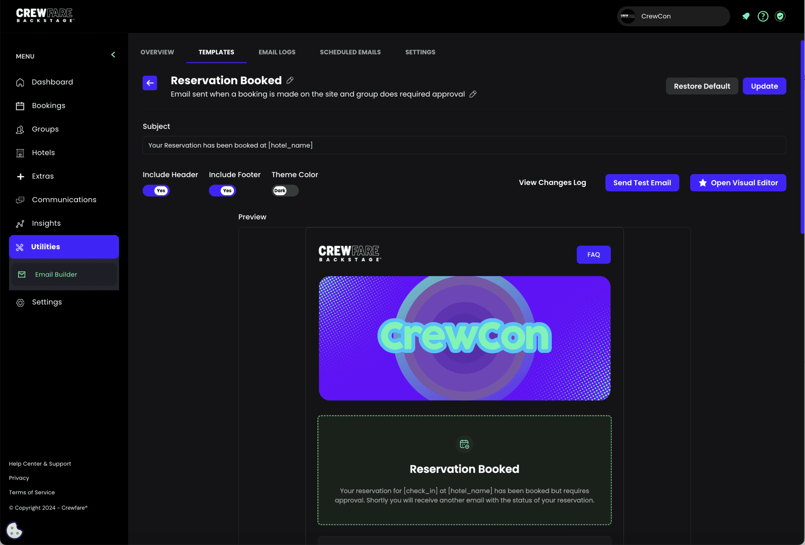Select the Utilities menu item

[x=64, y=247]
